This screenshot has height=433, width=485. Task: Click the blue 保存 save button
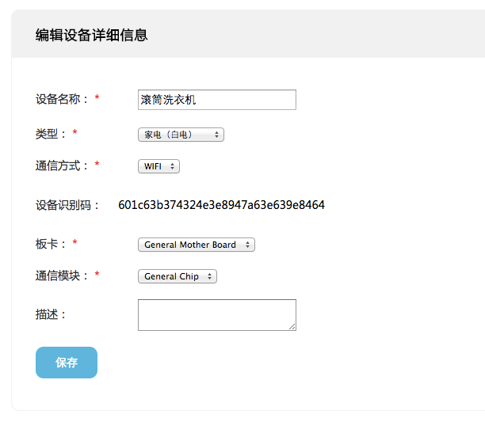point(67,363)
